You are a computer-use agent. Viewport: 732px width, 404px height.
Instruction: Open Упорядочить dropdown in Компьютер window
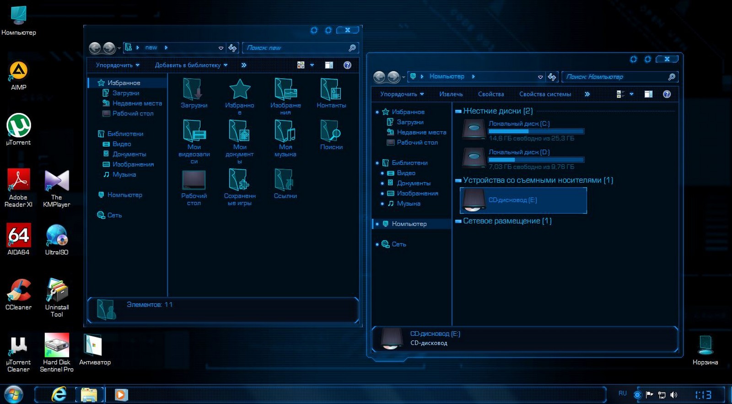402,94
